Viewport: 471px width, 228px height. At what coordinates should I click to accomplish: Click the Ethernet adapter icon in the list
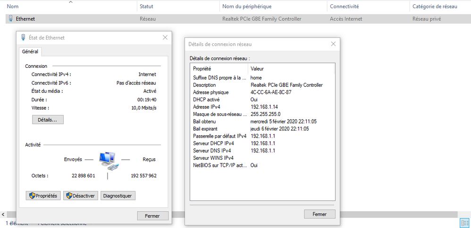pyautogui.click(x=11, y=19)
